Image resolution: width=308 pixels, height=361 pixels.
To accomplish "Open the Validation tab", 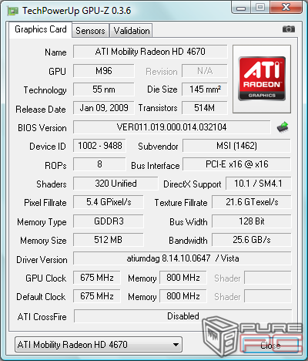I will (x=132, y=31).
